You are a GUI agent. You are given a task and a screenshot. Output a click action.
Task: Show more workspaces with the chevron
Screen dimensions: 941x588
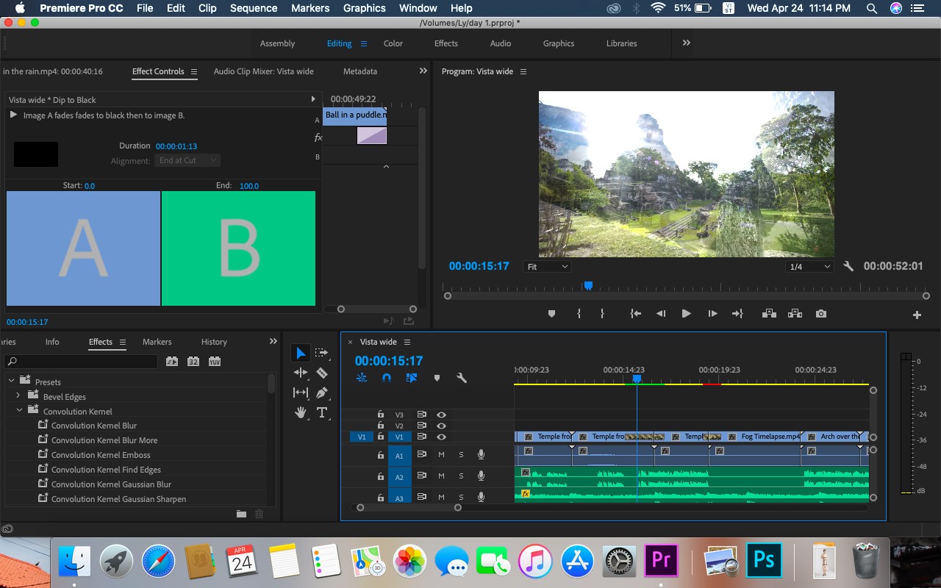pyautogui.click(x=687, y=43)
